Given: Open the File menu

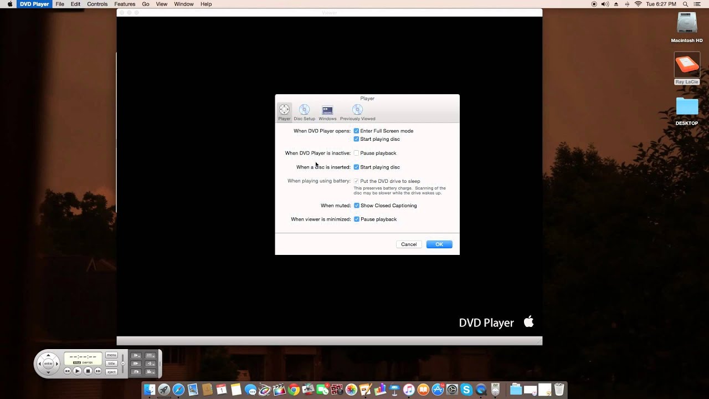Looking at the screenshot, I should [x=60, y=4].
